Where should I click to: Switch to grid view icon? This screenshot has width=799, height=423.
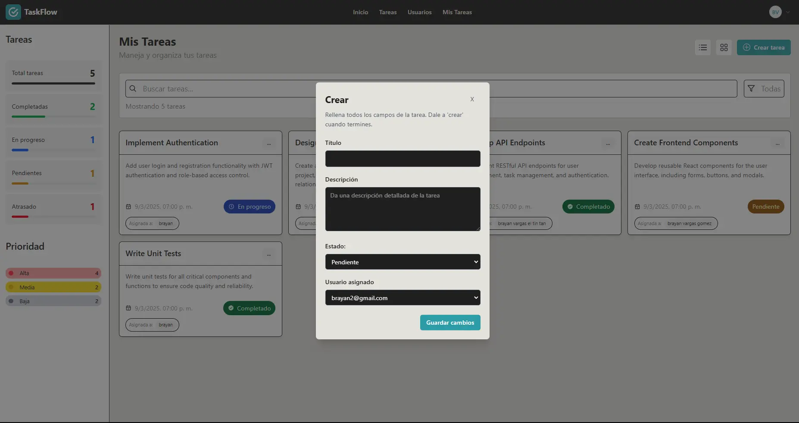click(x=724, y=47)
